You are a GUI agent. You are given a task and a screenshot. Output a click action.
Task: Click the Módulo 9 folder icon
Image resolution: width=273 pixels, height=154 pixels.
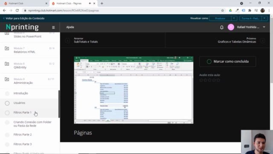[7, 79]
